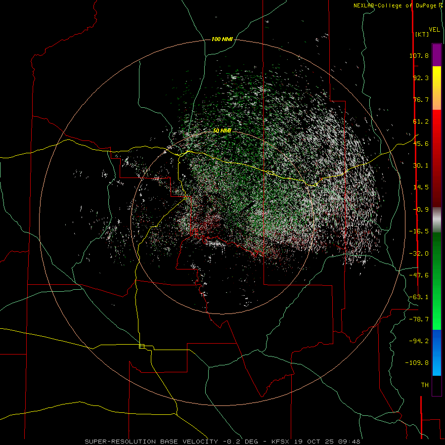The height and width of the screenshot is (445, 445).
Task: Select the -47.6 value on the velocity scale
Action: tap(419, 275)
